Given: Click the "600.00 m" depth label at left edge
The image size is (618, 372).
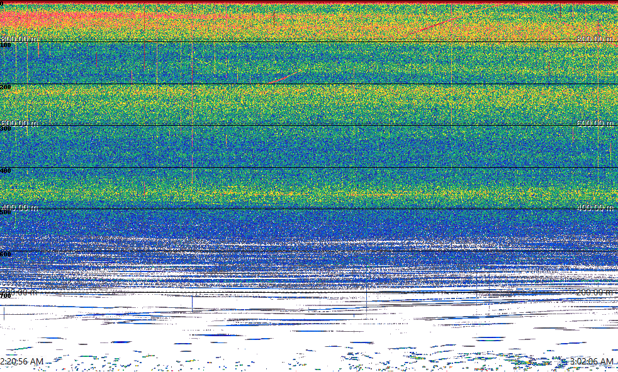Looking at the screenshot, I should click(19, 123).
